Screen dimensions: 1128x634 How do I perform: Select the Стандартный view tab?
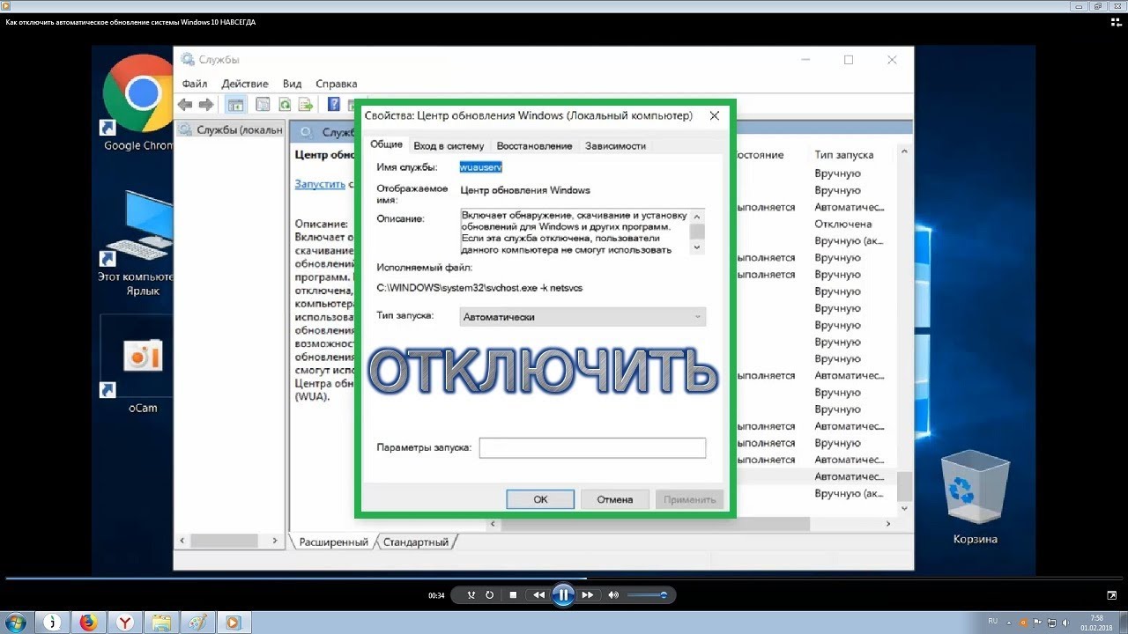tap(416, 542)
